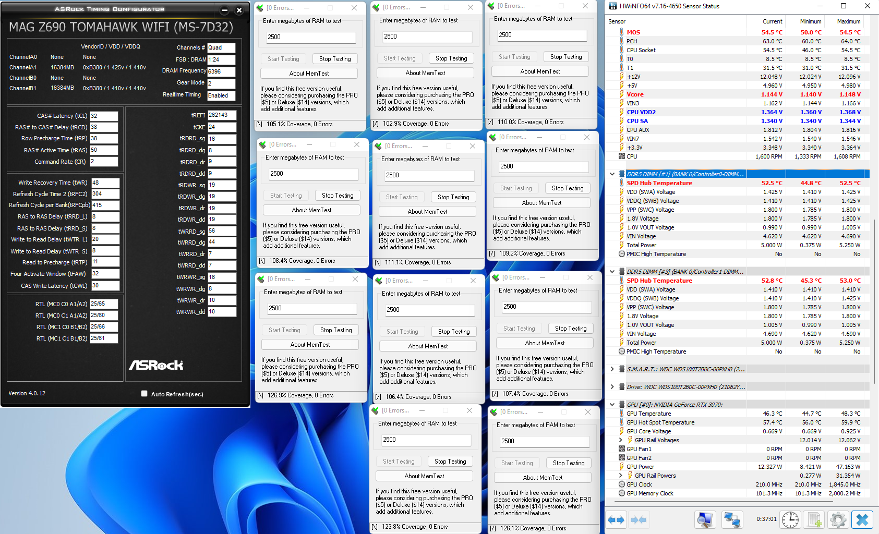
Task: Click the icon beside the S.M.A.R.T. WDC group
Action: 621,369
